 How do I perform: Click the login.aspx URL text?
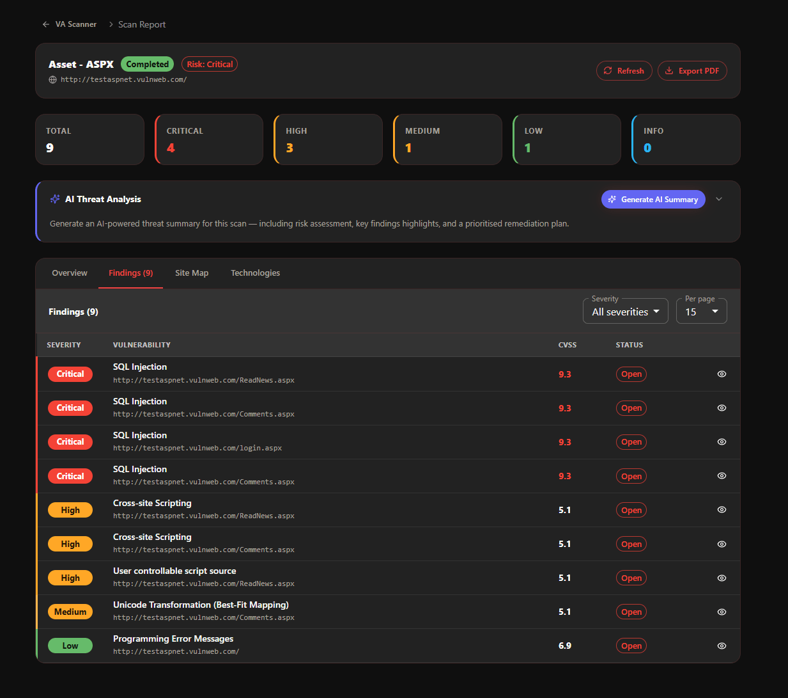click(197, 448)
